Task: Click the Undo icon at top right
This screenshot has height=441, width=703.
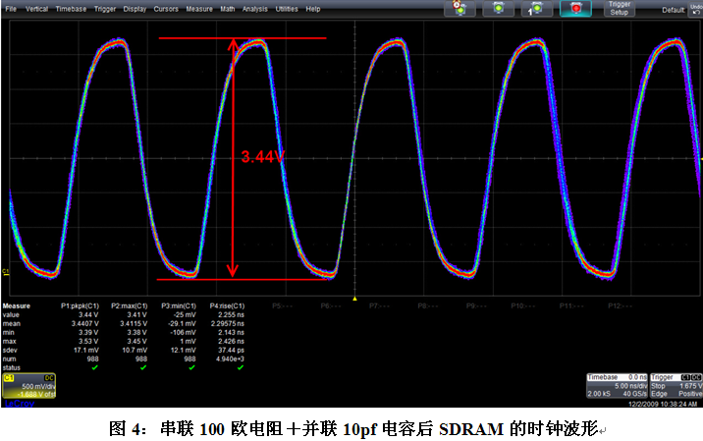Action: 694,9
